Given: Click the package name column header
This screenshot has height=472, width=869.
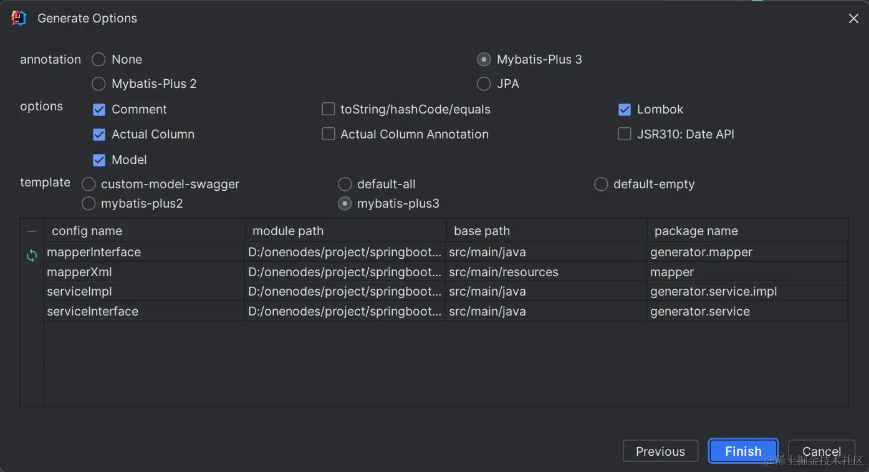Looking at the screenshot, I should coord(747,231).
